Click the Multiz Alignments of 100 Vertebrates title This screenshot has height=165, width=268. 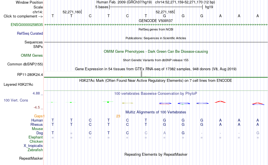click(156, 112)
